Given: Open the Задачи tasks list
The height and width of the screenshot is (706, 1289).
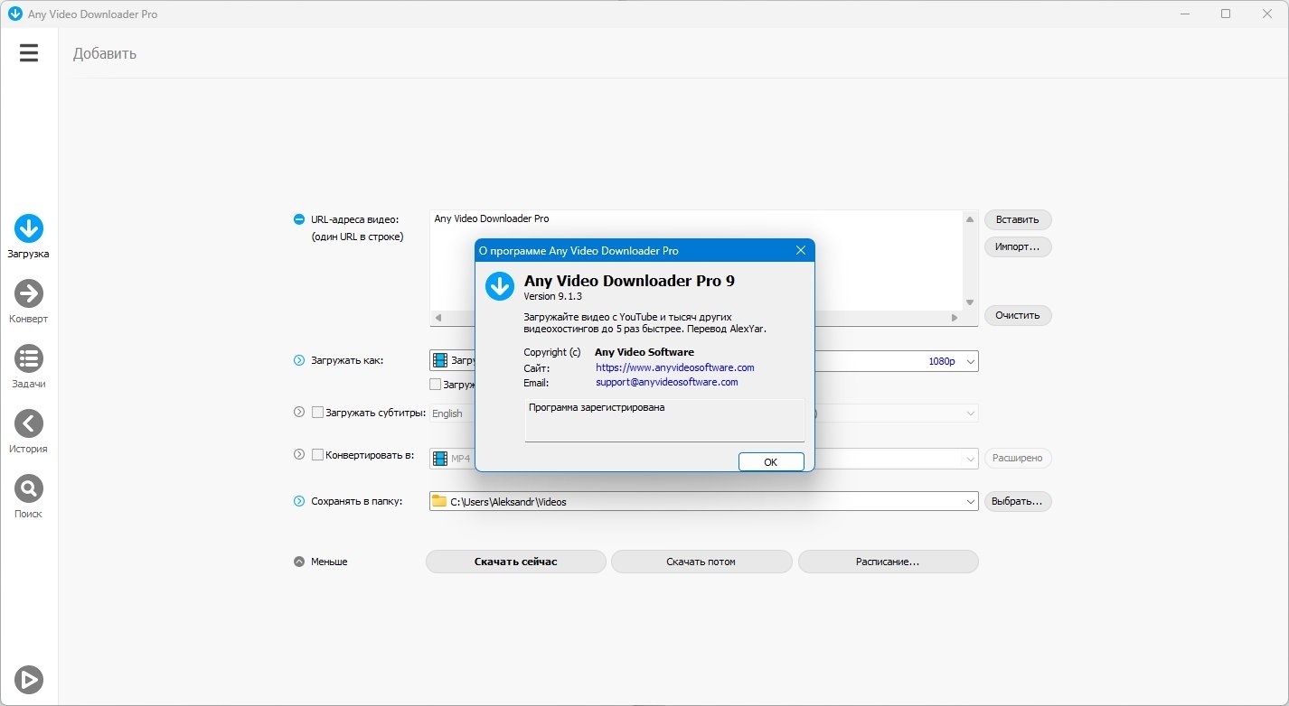Looking at the screenshot, I should (x=29, y=367).
